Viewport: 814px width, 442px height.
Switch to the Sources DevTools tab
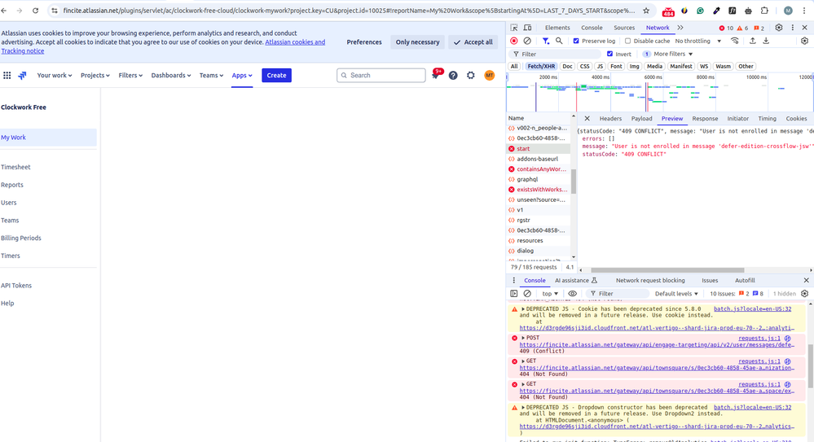624,28
